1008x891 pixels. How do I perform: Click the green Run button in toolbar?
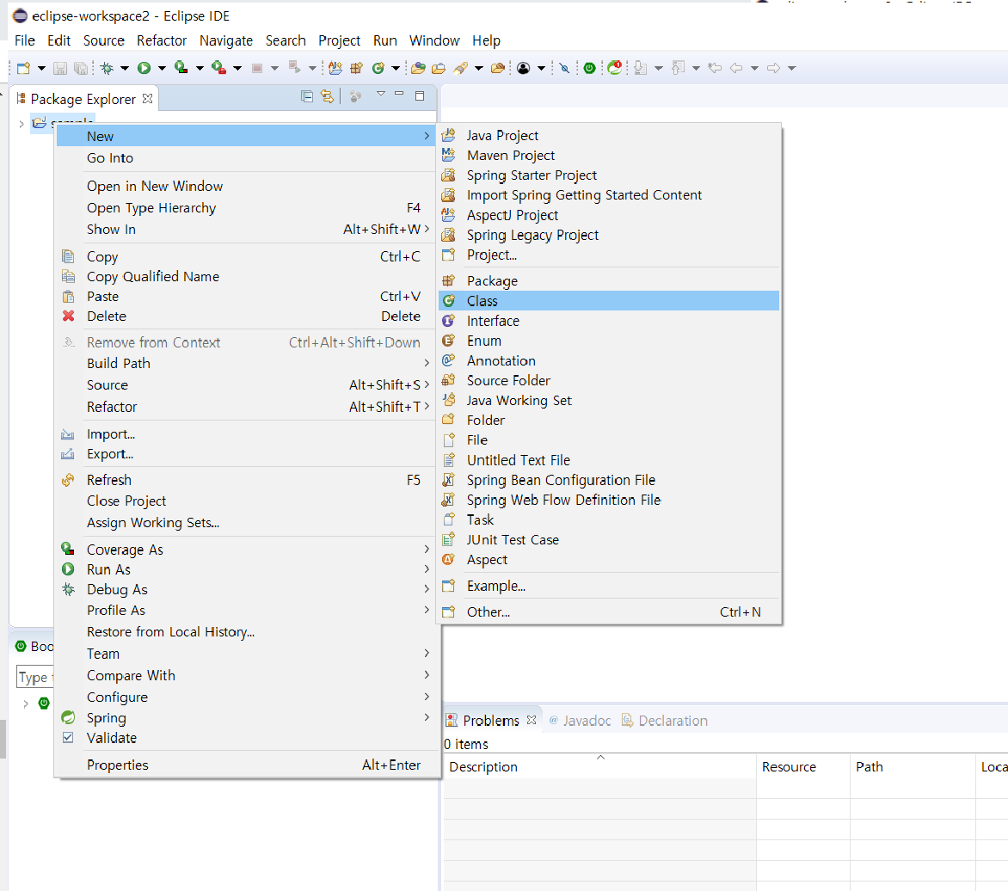pyautogui.click(x=144, y=68)
